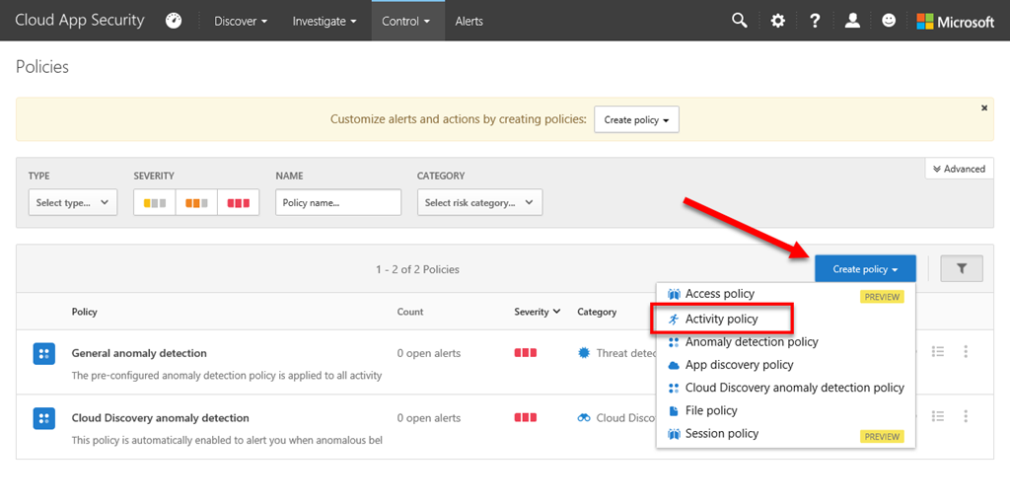The height and width of the screenshot is (503, 1010).
Task: Click the Policy name input field
Action: pos(338,203)
